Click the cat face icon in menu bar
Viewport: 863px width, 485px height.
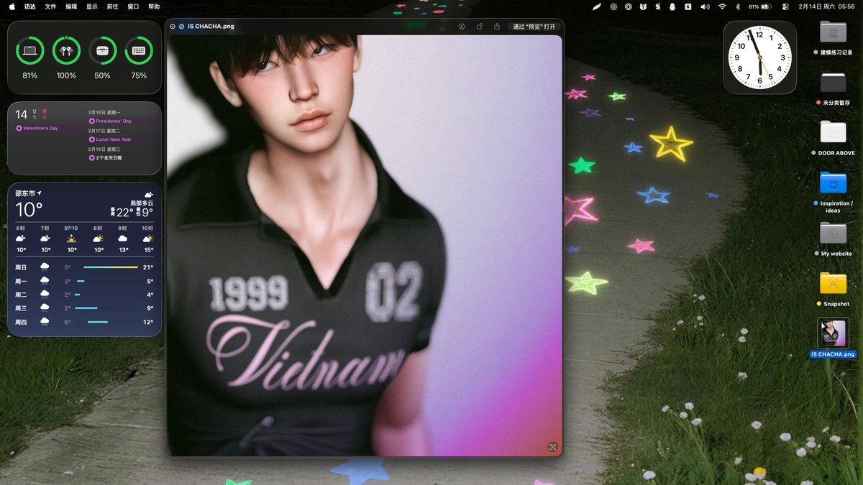click(643, 6)
